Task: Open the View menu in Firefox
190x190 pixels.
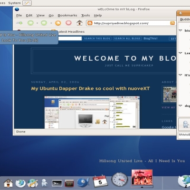Action: click(40, 15)
